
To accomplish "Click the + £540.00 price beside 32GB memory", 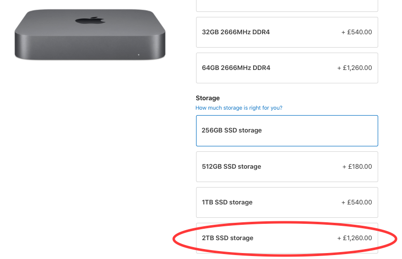I will (357, 32).
